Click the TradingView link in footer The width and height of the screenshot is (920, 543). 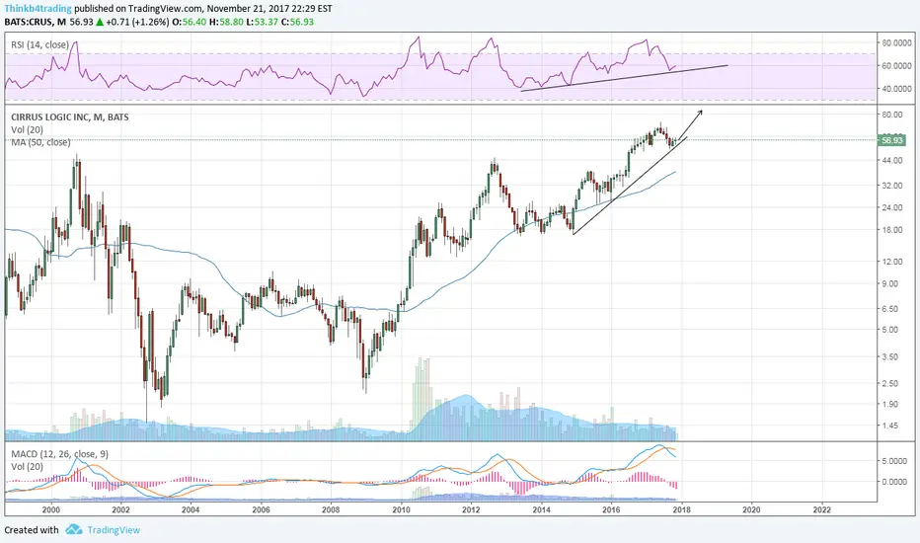point(114,530)
